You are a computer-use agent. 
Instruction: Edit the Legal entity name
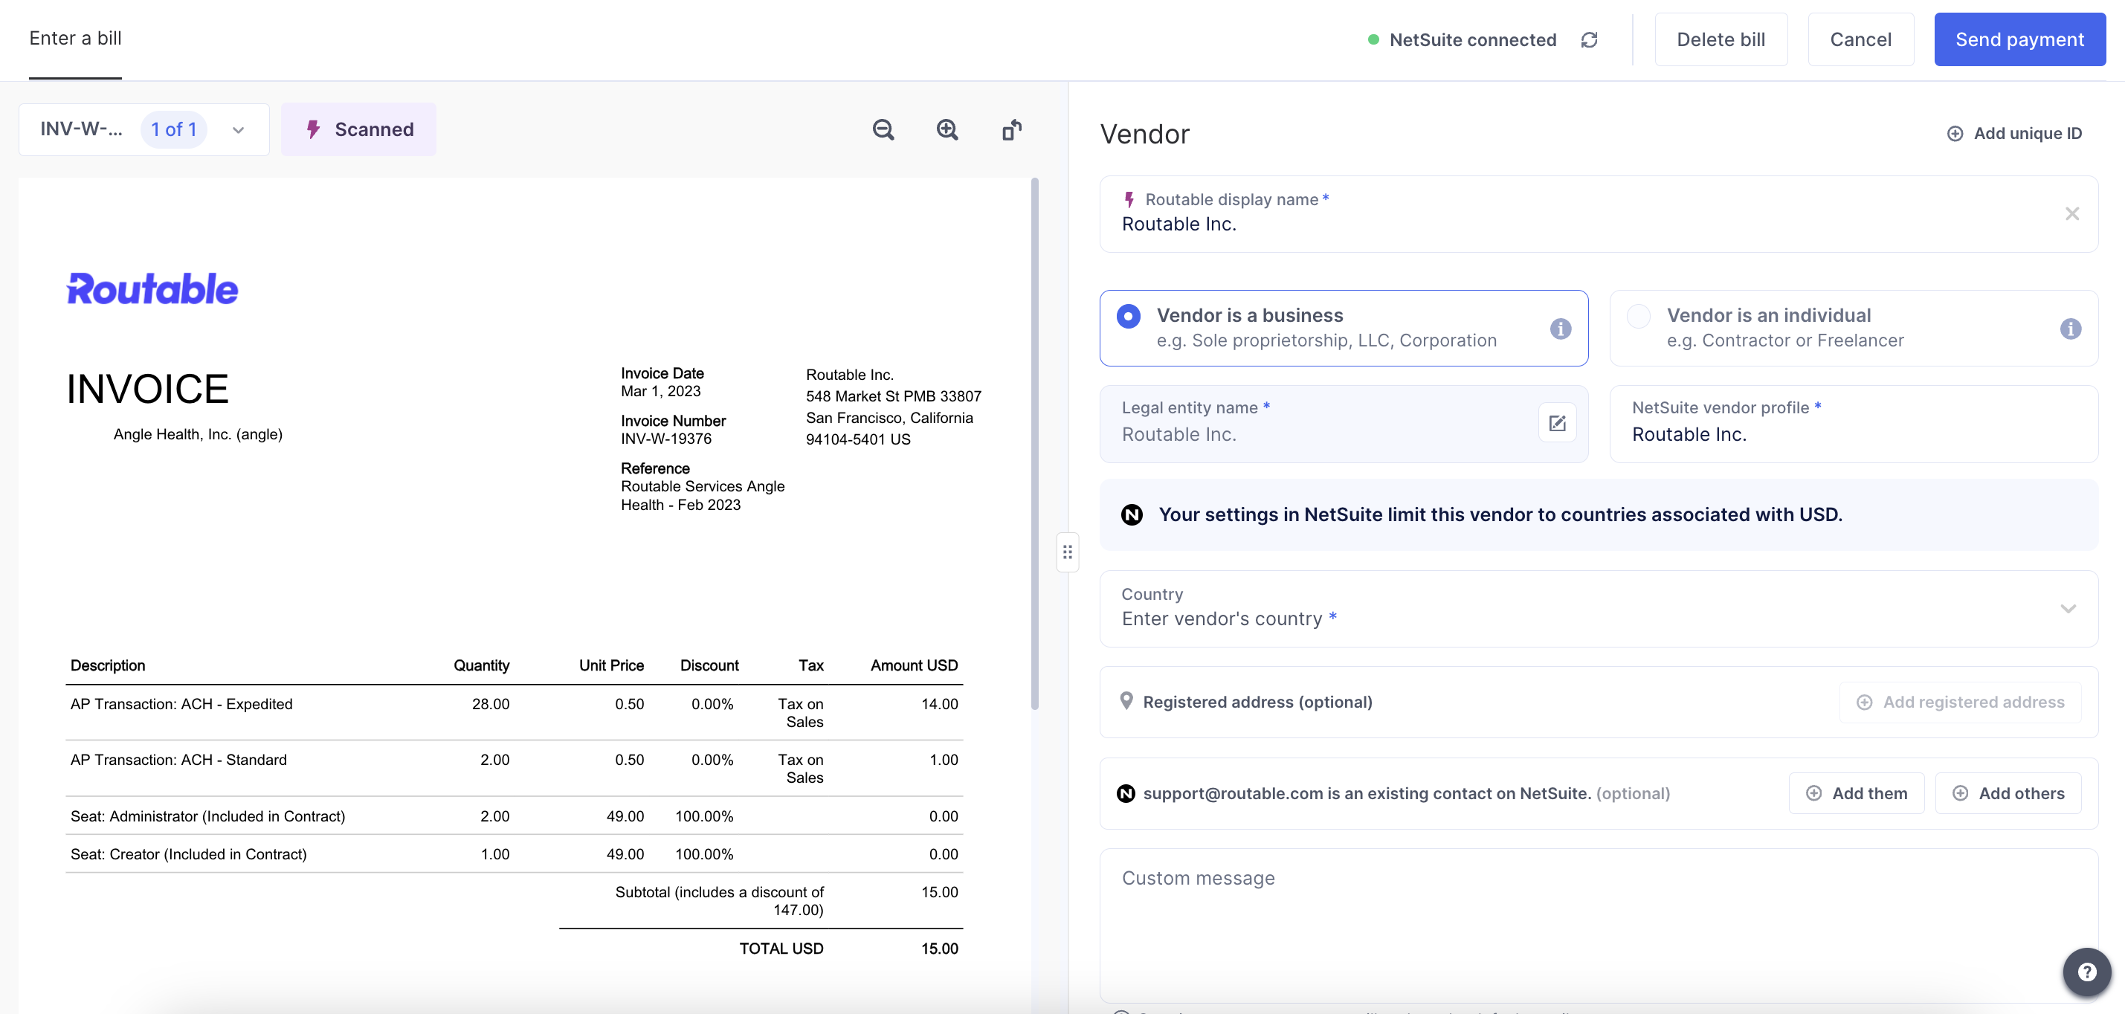click(1557, 423)
